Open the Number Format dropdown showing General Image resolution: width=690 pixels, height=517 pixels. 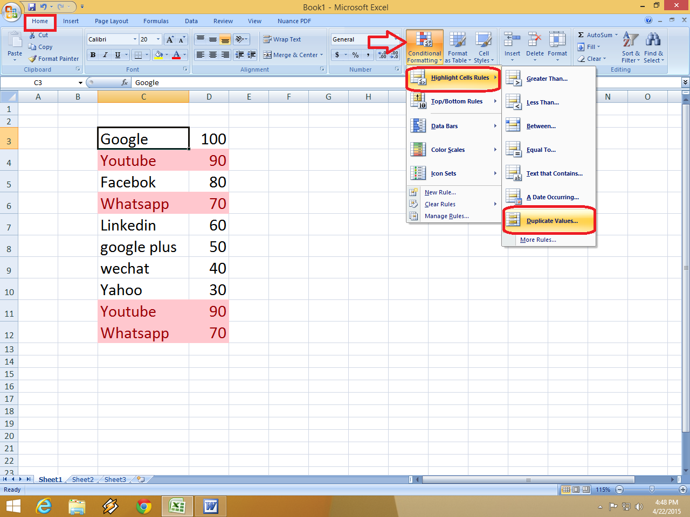397,39
